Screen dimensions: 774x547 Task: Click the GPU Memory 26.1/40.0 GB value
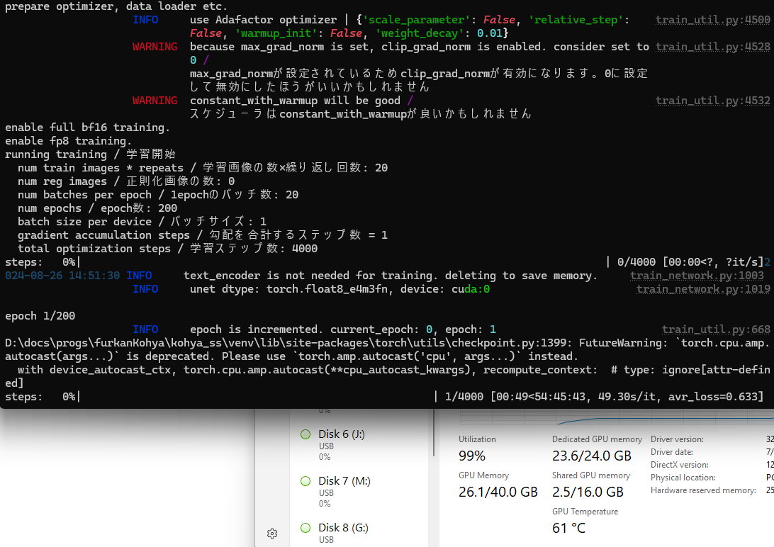498,492
